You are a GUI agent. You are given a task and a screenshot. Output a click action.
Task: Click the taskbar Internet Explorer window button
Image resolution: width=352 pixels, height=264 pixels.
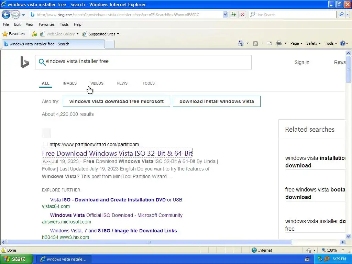64,259
